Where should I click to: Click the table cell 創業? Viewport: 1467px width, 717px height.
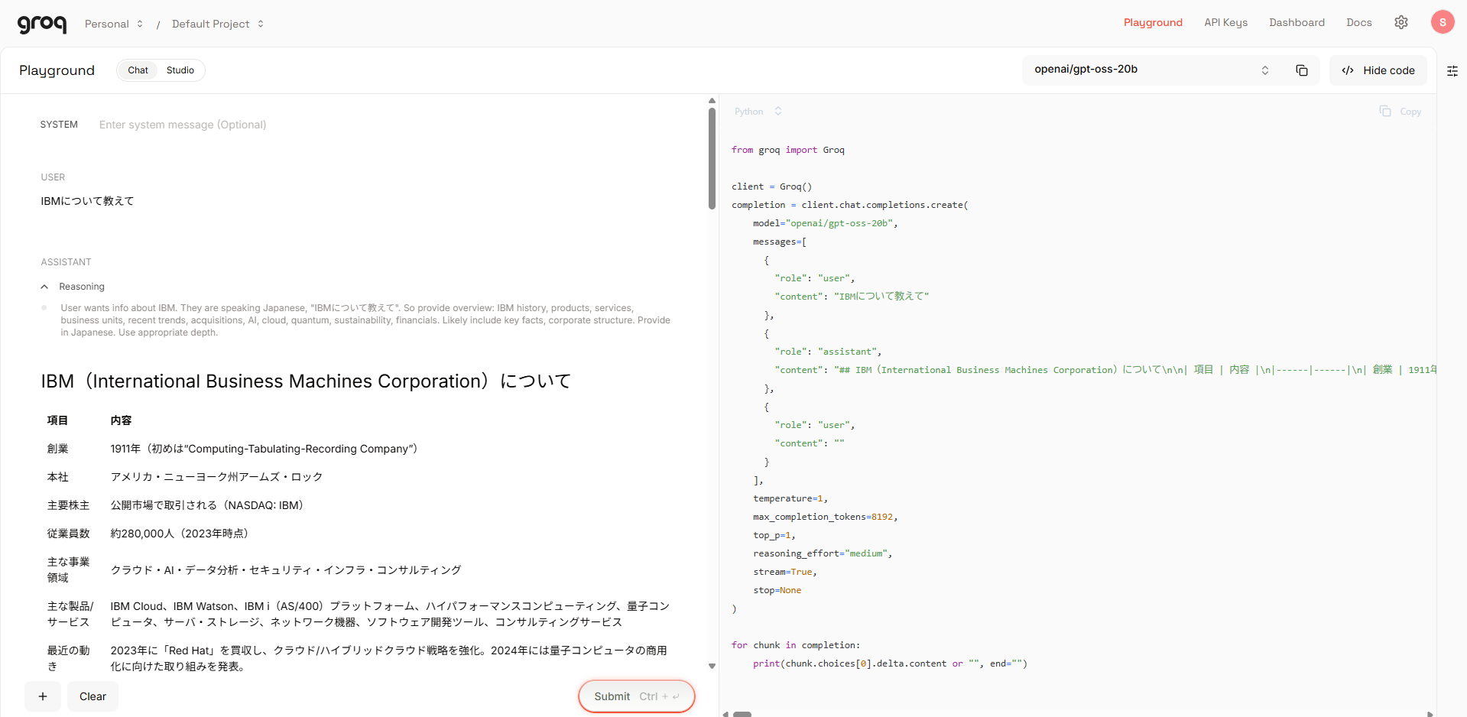point(58,449)
